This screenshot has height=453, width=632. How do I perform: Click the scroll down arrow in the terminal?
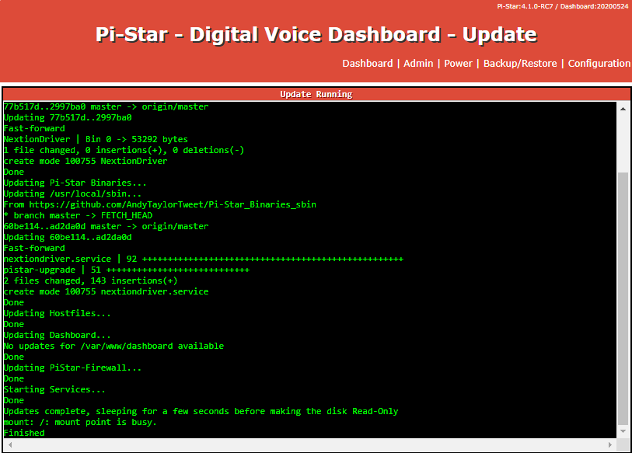(623, 430)
